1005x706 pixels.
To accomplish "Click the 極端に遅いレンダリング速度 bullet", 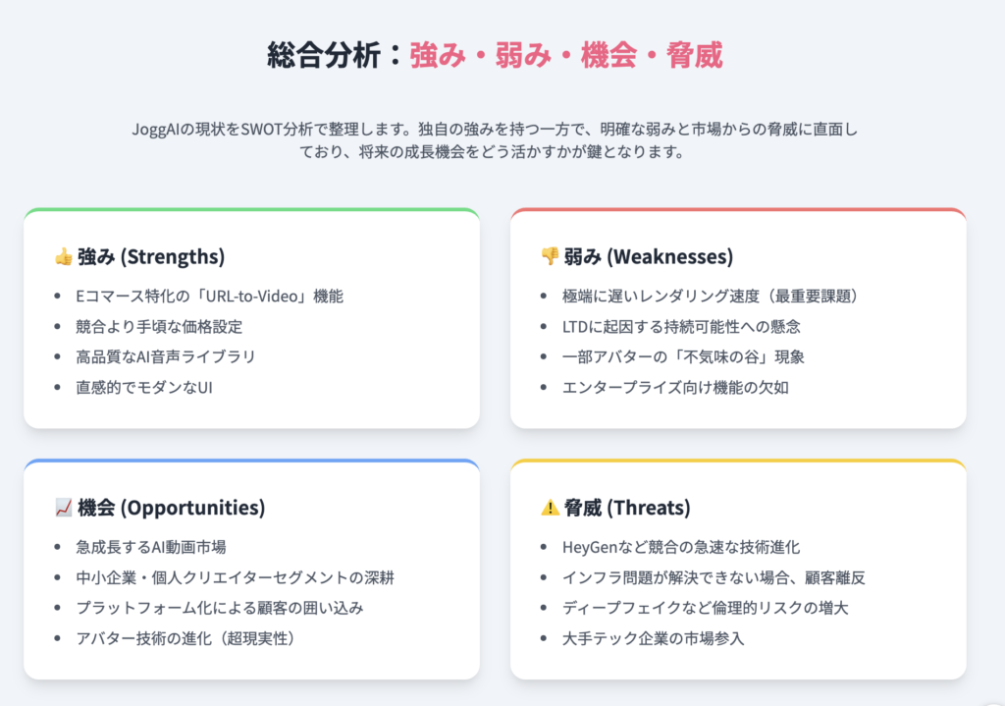I will coord(711,297).
